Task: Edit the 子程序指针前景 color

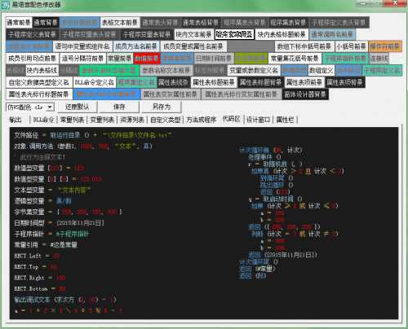Action: [345, 59]
